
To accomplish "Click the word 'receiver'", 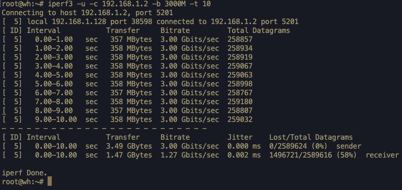I will point(382,155).
